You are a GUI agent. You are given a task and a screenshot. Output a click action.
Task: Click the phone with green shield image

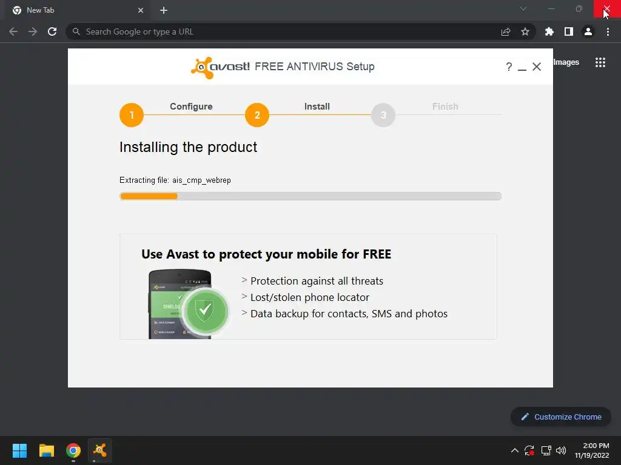[189, 304]
